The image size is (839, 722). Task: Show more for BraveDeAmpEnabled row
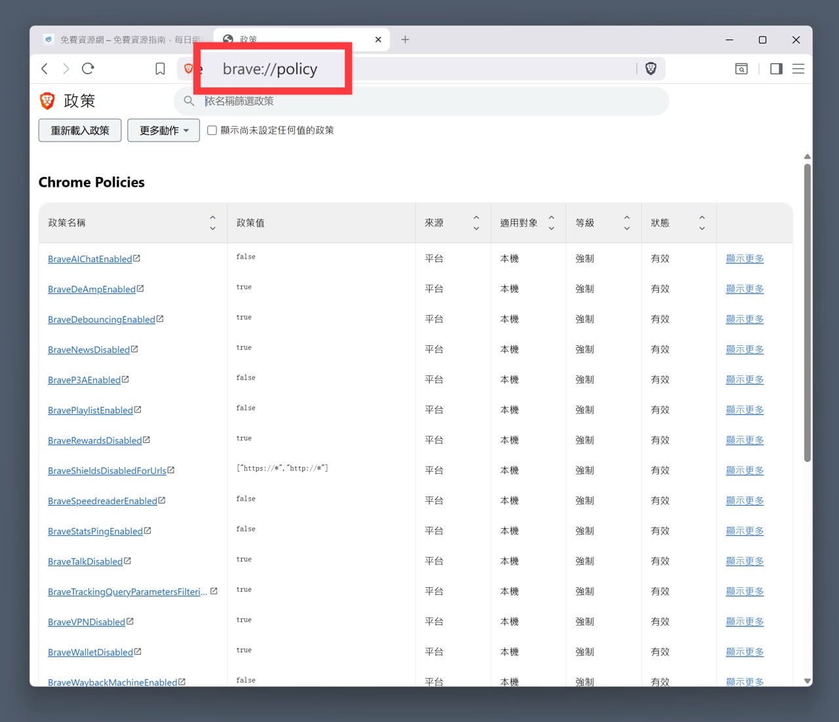coord(745,289)
